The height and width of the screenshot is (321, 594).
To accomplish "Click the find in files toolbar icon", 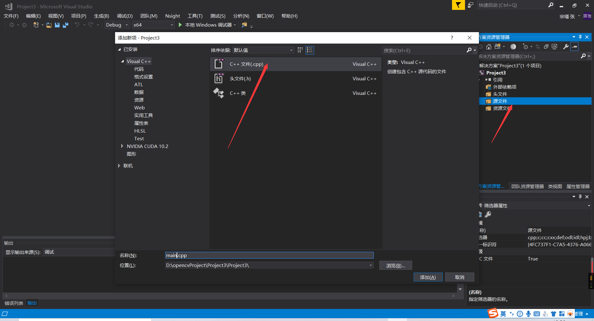I will tap(244, 25).
